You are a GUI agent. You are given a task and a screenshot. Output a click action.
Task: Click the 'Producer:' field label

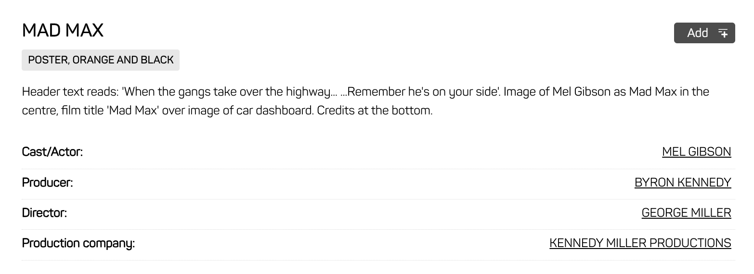47,183
